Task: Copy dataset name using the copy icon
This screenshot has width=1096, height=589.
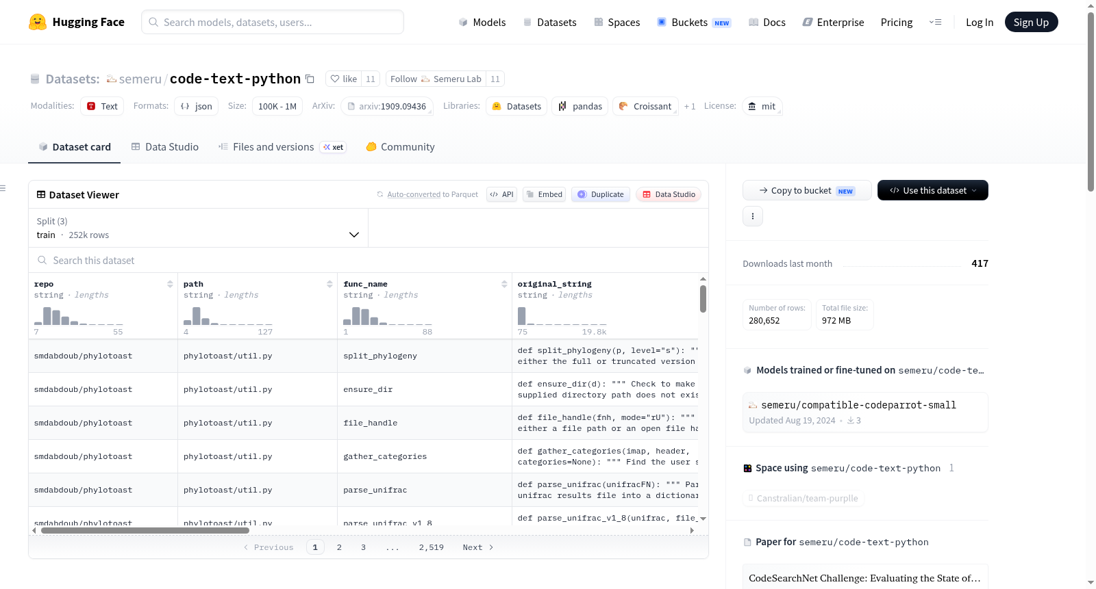Action: click(x=310, y=79)
